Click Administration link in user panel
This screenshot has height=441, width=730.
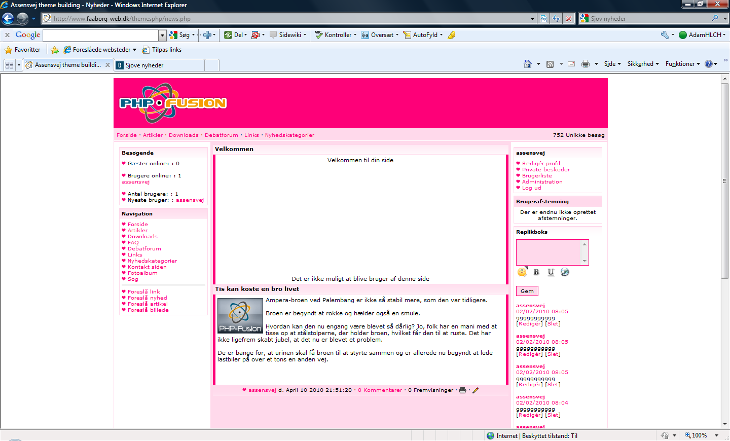tap(542, 182)
